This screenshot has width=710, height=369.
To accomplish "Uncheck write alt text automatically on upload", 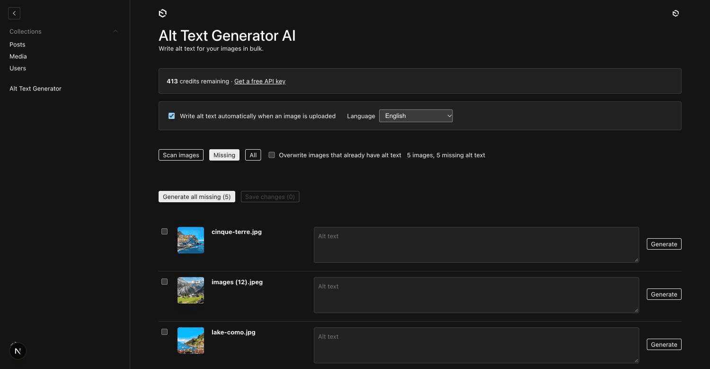I will click(171, 116).
